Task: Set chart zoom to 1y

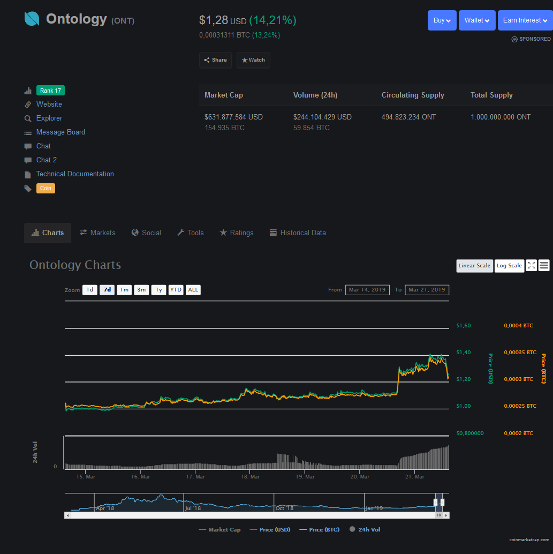Action: (159, 290)
